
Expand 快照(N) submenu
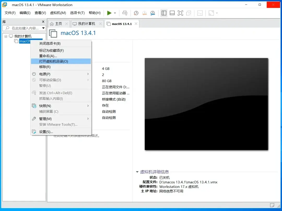[x=61, y=106]
